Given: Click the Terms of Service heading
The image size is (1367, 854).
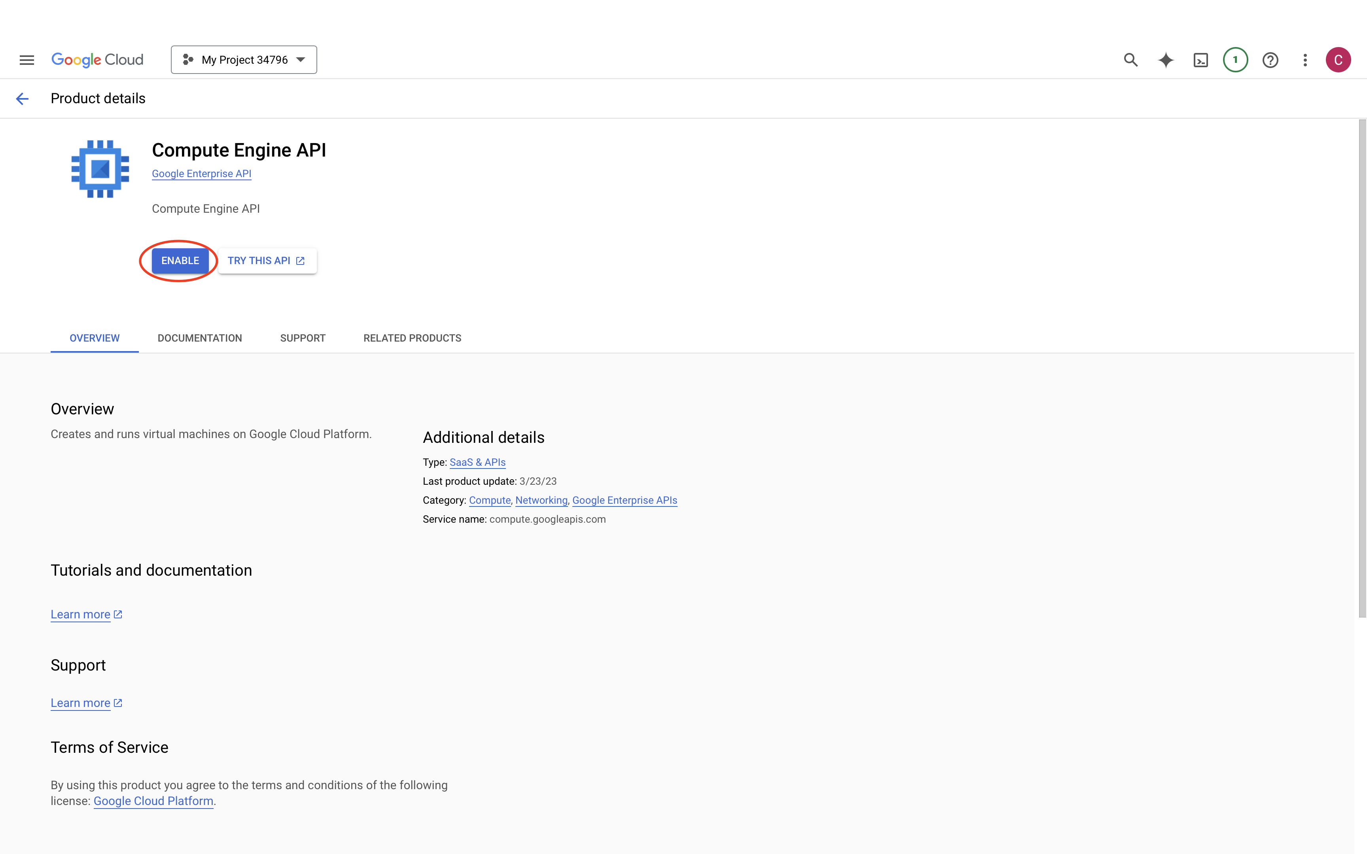Looking at the screenshot, I should pyautogui.click(x=110, y=748).
